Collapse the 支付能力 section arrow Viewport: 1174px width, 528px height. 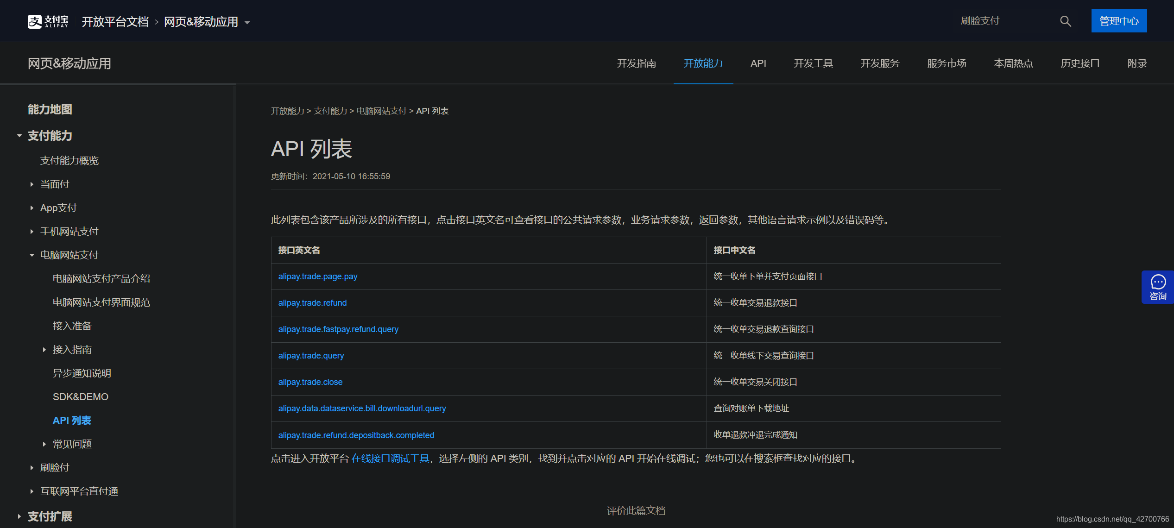pos(19,136)
